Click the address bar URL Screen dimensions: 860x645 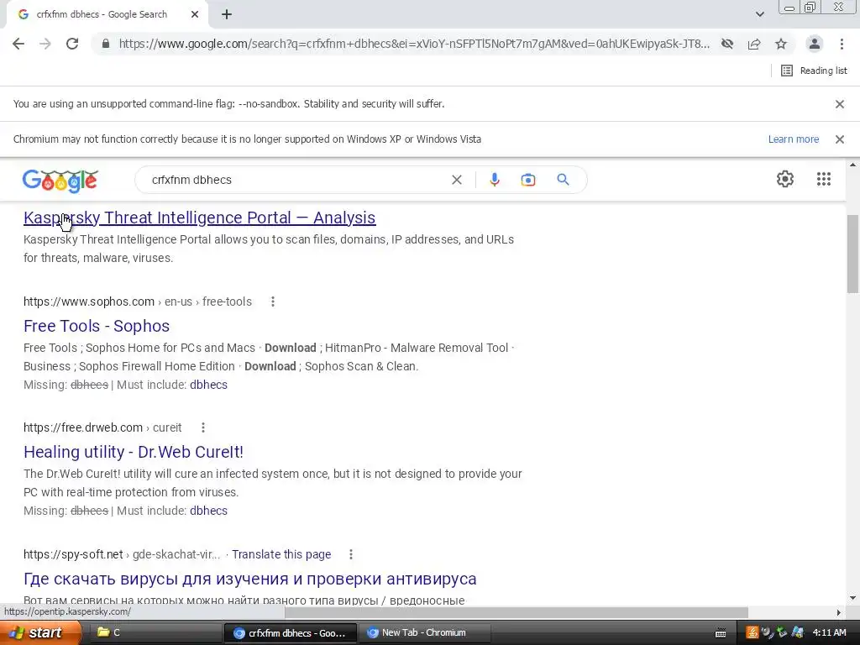pyautogui.click(x=414, y=44)
